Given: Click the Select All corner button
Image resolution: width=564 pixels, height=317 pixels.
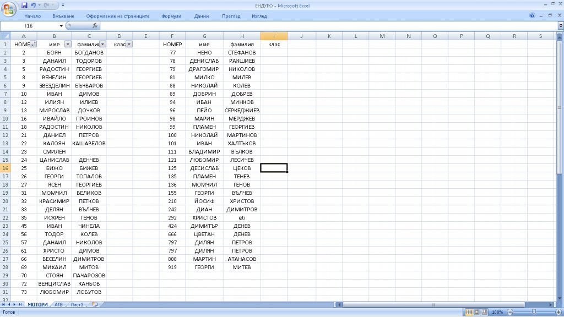Looking at the screenshot, I should click(6, 36).
